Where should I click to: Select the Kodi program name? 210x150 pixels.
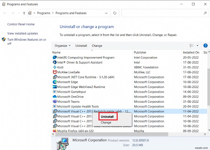click(60, 67)
